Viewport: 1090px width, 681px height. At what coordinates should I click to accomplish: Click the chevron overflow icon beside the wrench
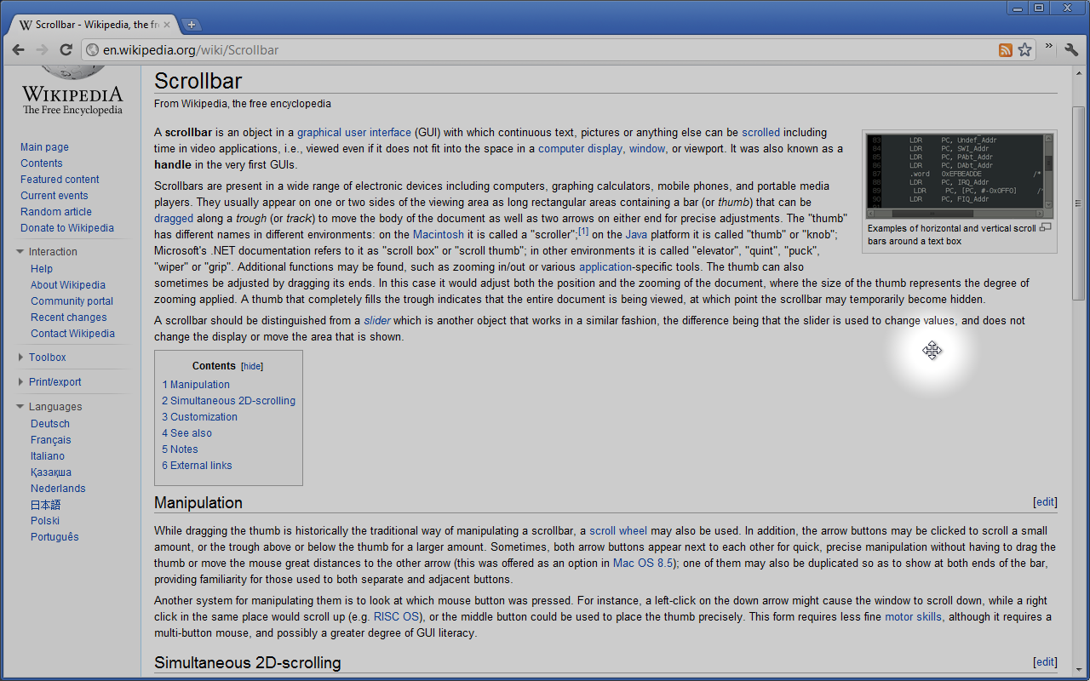1049,47
